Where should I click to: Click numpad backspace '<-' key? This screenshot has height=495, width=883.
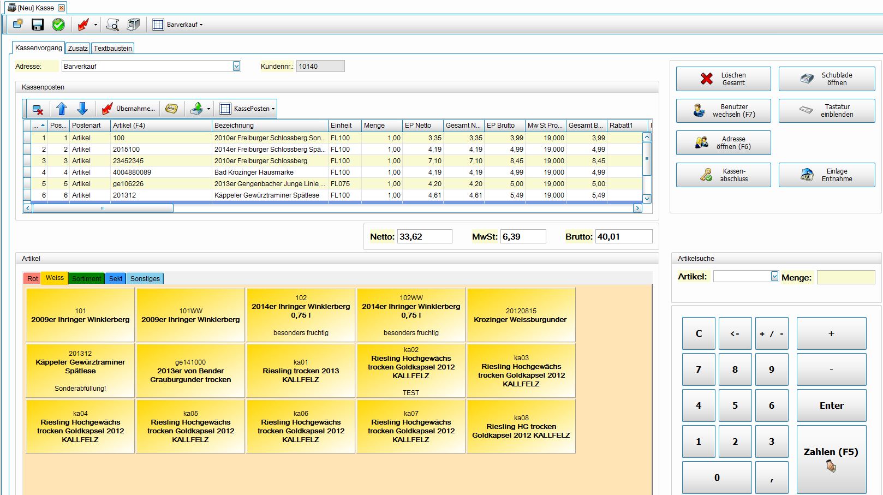(735, 333)
